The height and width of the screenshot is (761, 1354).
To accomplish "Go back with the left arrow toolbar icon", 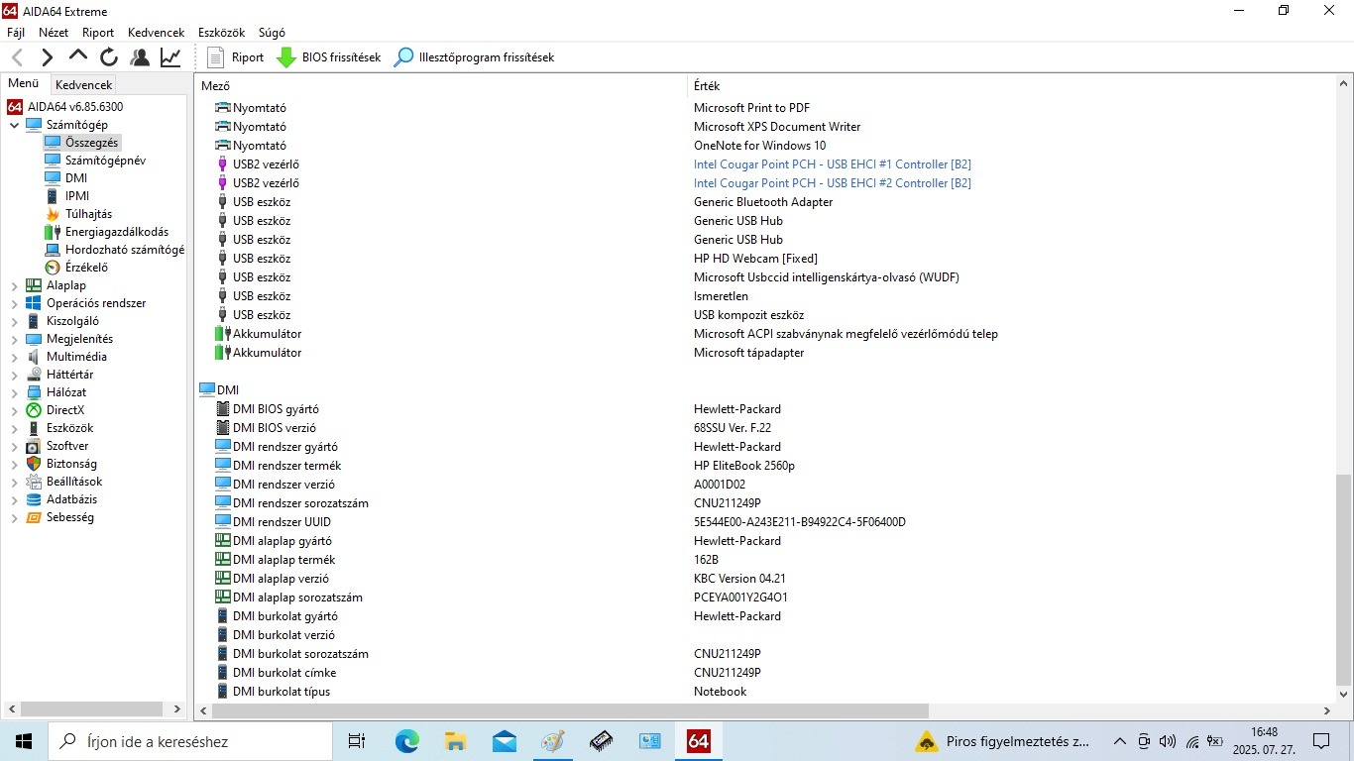I will [17, 57].
